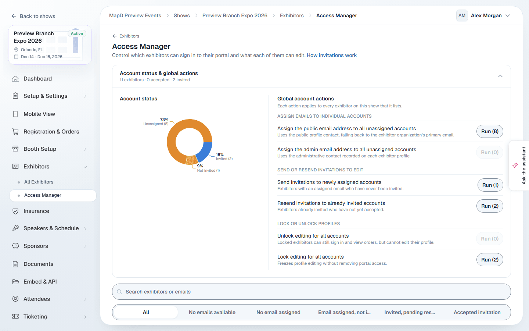Open the Shows breadcrumb
This screenshot has width=529, height=331.
[x=182, y=15]
